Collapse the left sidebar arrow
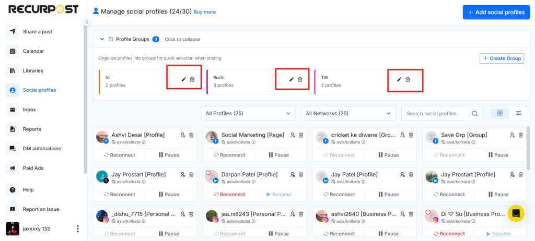 point(87,22)
